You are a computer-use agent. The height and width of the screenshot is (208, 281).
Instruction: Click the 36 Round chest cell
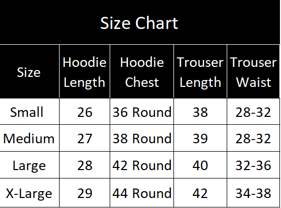[x=142, y=112]
